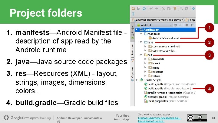Open the Android view dropdown

(x=170, y=25)
